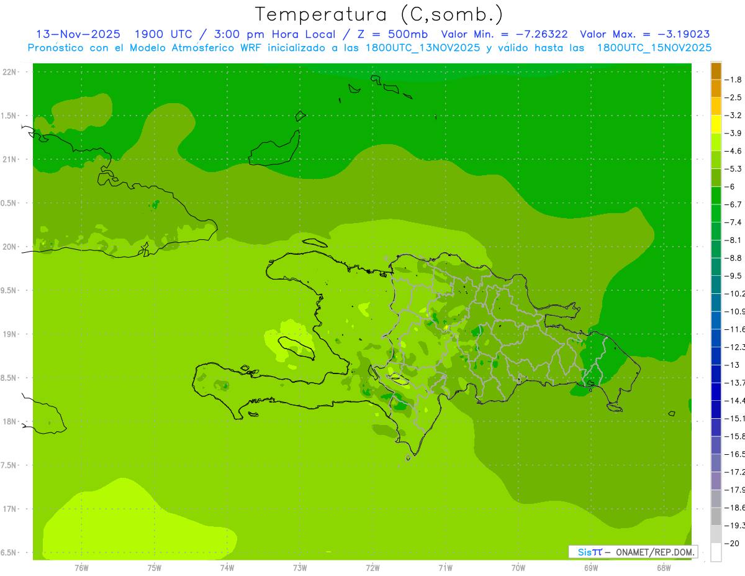Click the white swatch below -20

coord(716,552)
